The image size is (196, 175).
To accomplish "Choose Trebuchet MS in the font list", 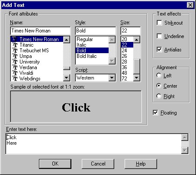I will 37,51.
